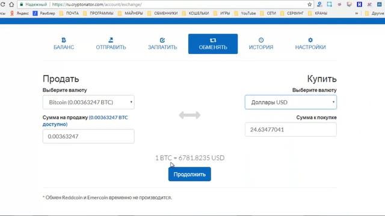This screenshot has height=216, width=385.
Task: Focus the Сумма к покупке input field
Action: [x=291, y=130]
